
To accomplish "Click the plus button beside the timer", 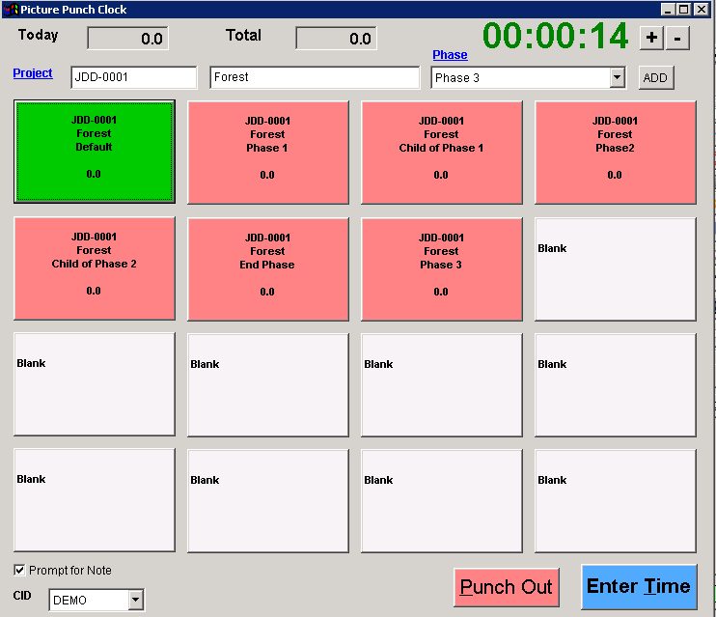I will (651, 38).
